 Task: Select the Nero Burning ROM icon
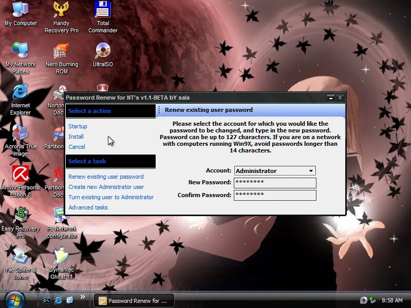(x=62, y=58)
